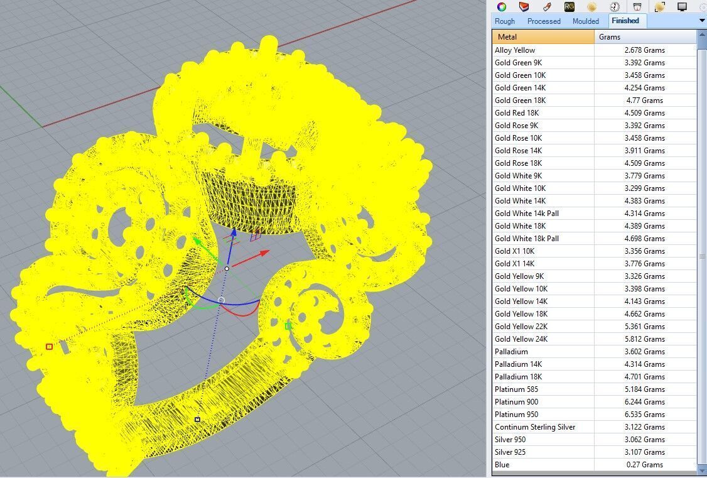Click the metal list vertical scrollbar thumb
The image size is (707, 478).
[x=702, y=256]
